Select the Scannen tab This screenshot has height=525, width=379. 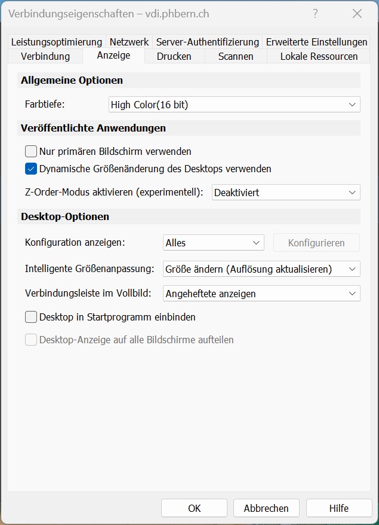point(235,56)
